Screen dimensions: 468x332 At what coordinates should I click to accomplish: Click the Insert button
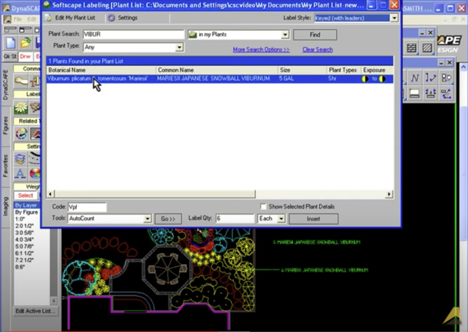click(314, 219)
